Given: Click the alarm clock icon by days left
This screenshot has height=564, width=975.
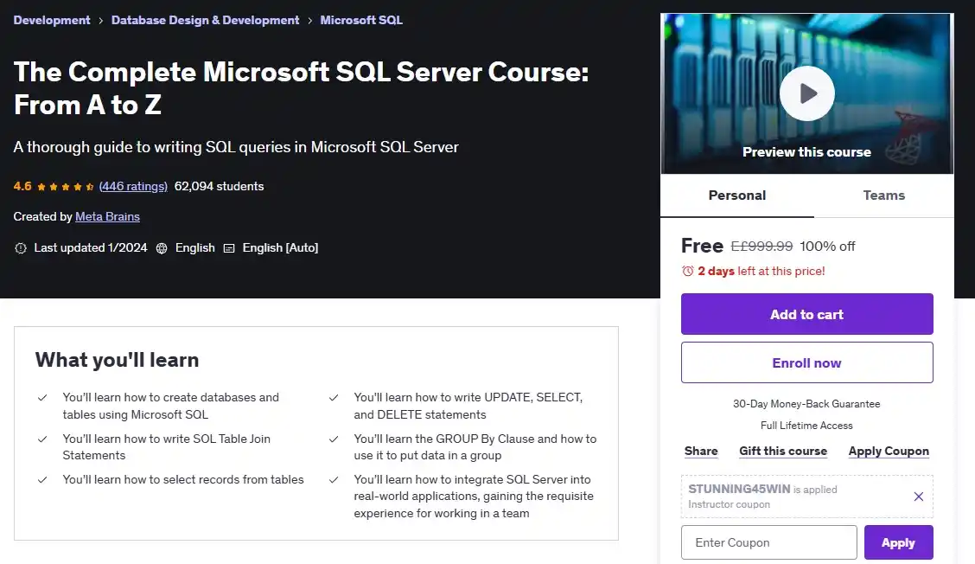Looking at the screenshot, I should pos(688,271).
